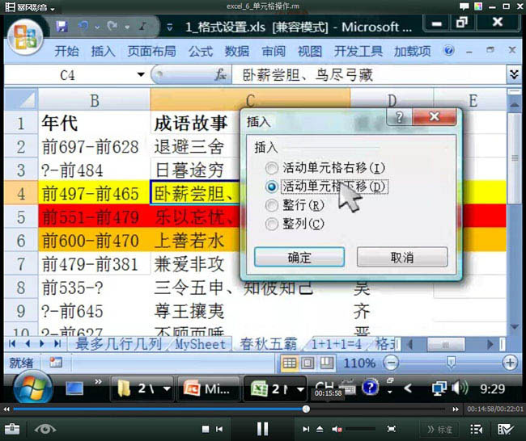The image size is (526, 441).
Task: Mute the player audio
Action: [337, 429]
